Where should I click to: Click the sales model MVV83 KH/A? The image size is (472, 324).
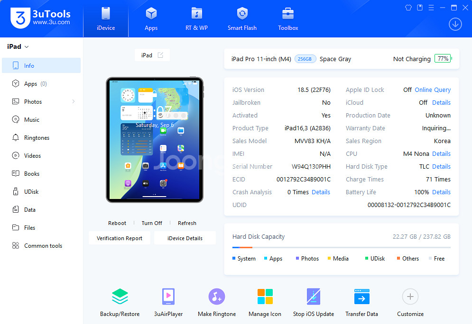[313, 141]
